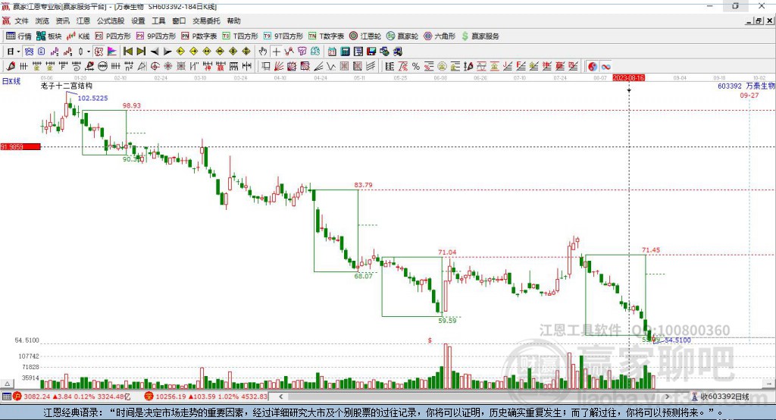This screenshot has height=420, width=776.
Task: Toggle the color gradient triangle icon
Action: pyautogui.click(x=112, y=52)
